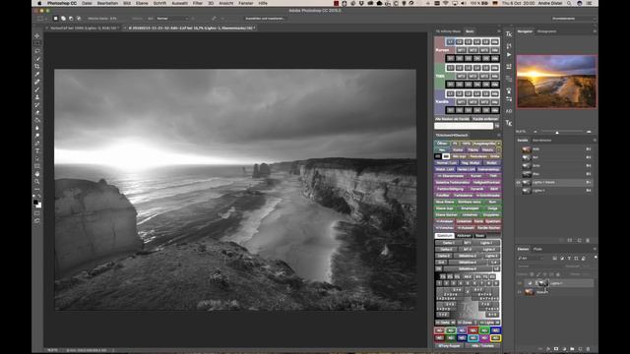This screenshot has width=630, height=354.
Task: Select the Rectangular Marquee tool
Action: click(37, 43)
